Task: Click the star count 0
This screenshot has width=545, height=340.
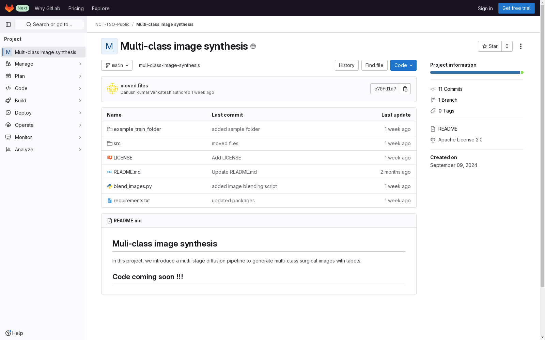Action: pos(507,46)
